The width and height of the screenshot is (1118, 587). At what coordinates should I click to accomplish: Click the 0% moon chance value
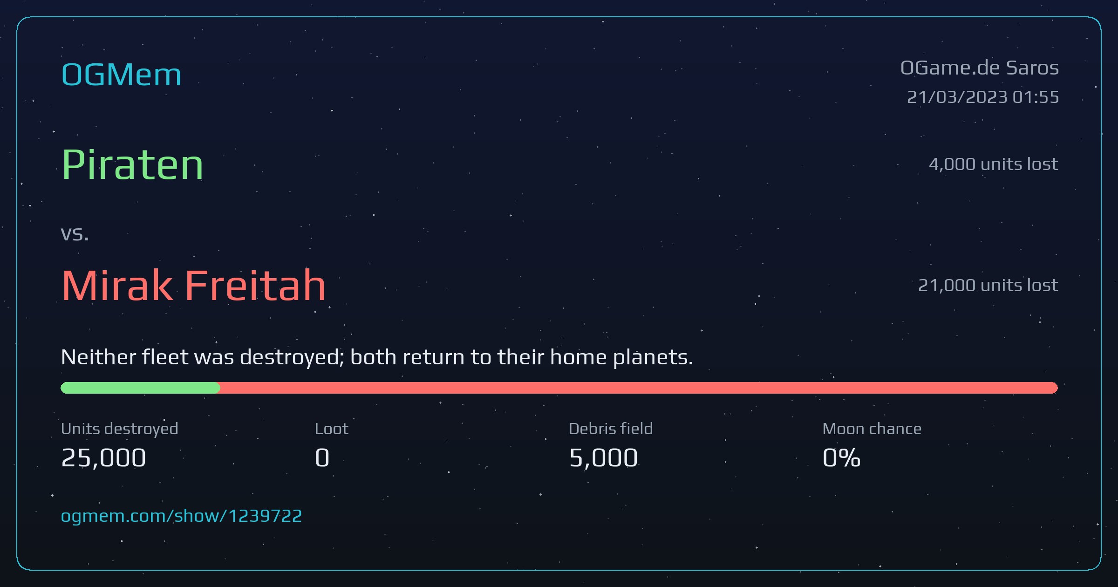coord(841,457)
